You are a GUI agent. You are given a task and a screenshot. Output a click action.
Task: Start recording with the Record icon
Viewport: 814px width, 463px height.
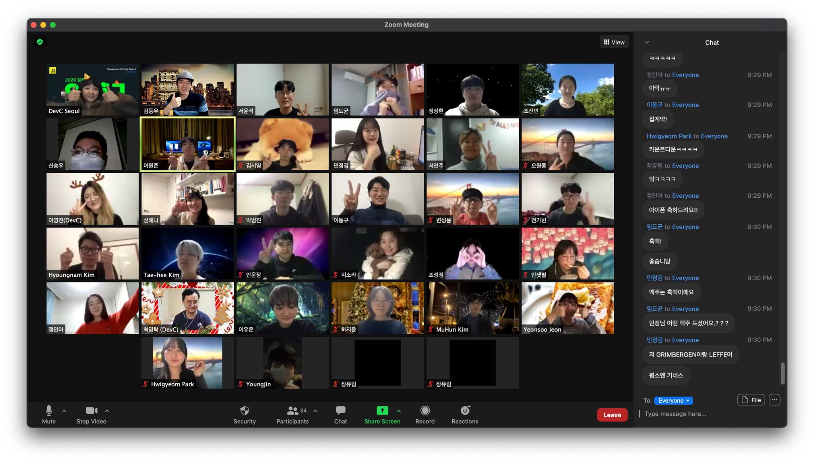click(x=425, y=411)
